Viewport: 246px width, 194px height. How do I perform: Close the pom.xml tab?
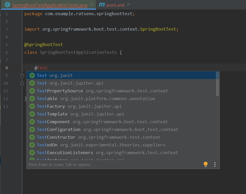click(129, 5)
